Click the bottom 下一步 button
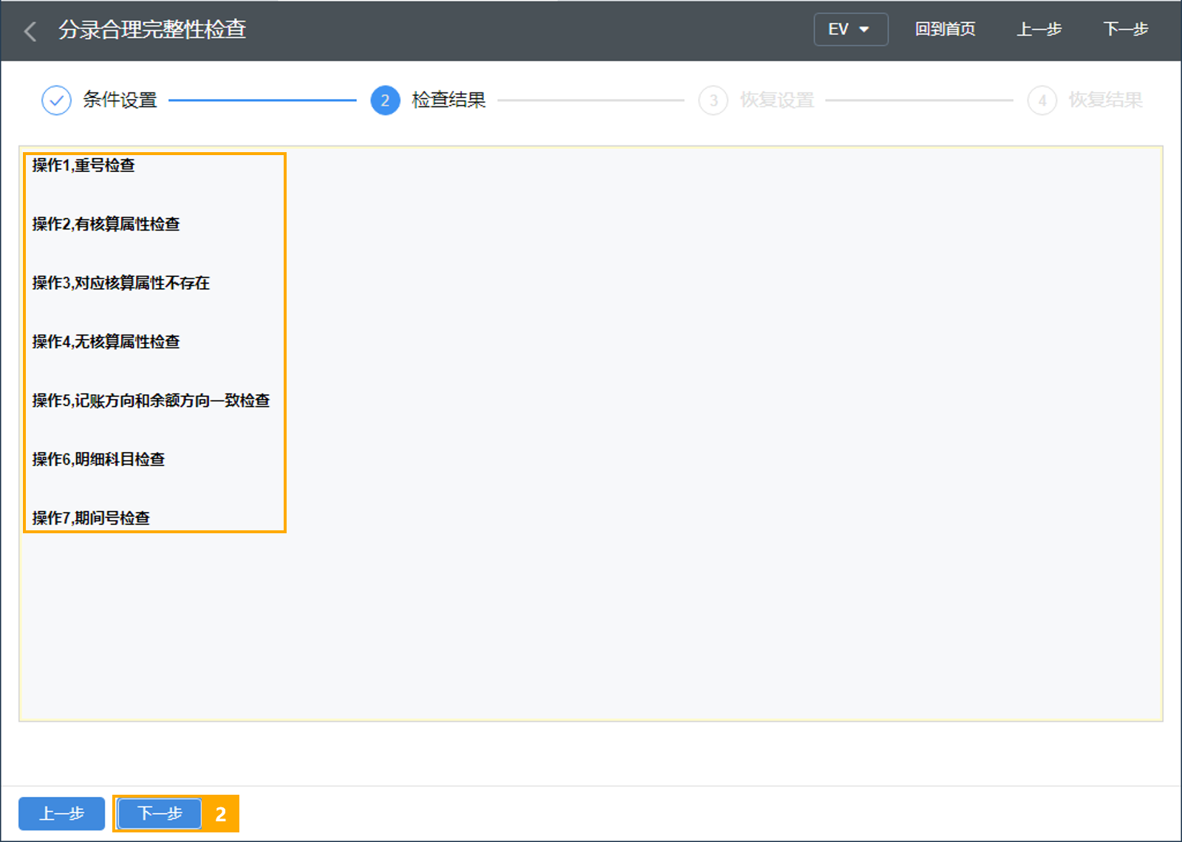 160,814
